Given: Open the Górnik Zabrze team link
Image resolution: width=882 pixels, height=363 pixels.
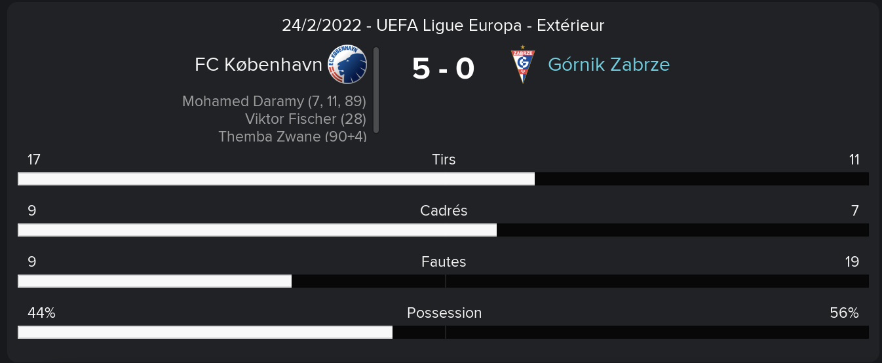Looking at the screenshot, I should 609,65.
